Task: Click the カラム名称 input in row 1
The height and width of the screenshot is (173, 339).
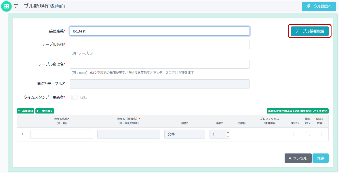Action: [62, 134]
